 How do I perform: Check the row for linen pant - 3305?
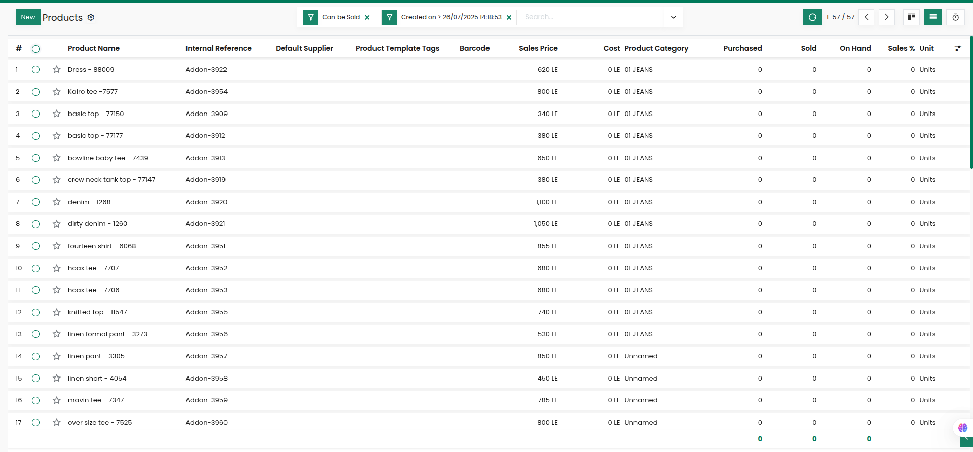click(35, 356)
